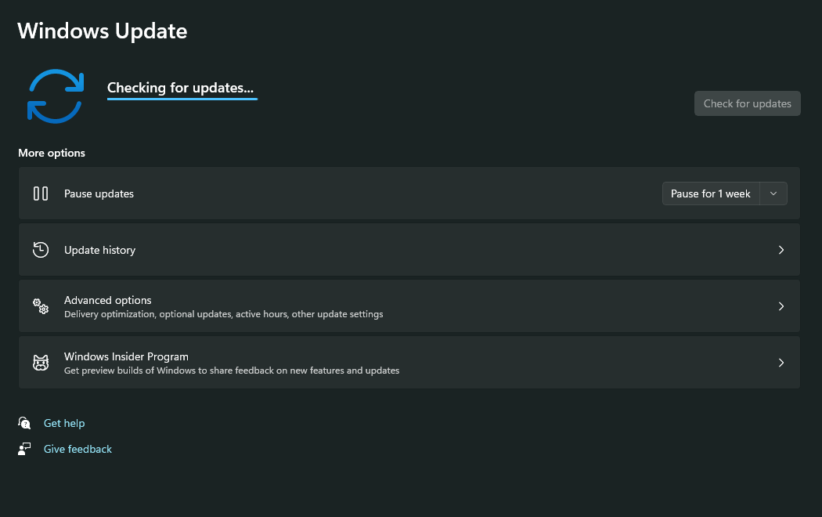
Task: Open the Give feedback link
Action: click(x=78, y=449)
